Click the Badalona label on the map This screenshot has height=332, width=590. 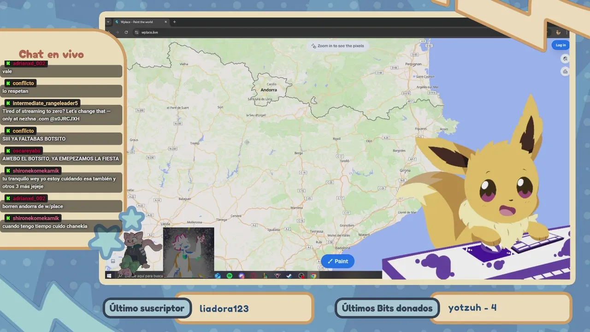[x=343, y=248]
